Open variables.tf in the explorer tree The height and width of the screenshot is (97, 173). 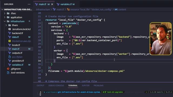click(18, 65)
